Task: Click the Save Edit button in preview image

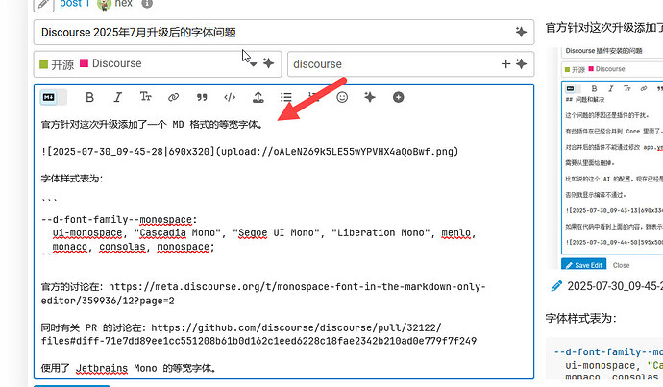Action: [x=583, y=265]
